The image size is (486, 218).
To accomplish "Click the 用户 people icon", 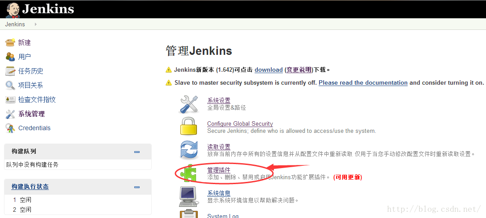I will point(10,57).
